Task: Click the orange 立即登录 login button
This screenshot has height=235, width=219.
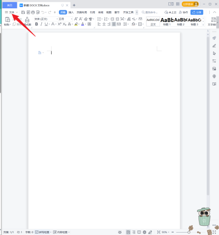Action: (190, 4)
